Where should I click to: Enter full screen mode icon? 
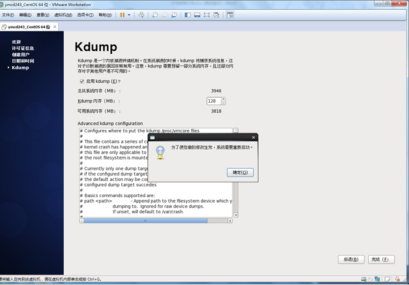coord(207,15)
